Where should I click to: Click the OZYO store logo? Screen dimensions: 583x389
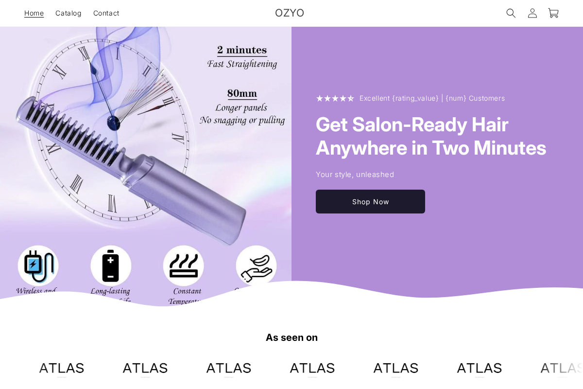[290, 13]
